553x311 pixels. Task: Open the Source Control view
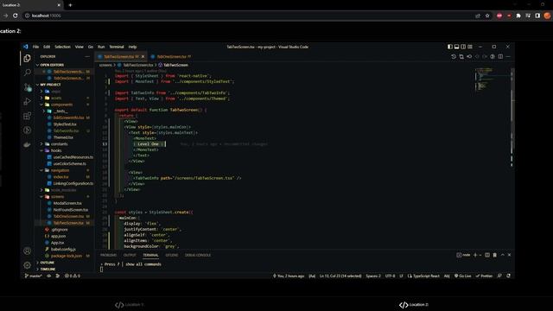pyautogui.click(x=27, y=87)
